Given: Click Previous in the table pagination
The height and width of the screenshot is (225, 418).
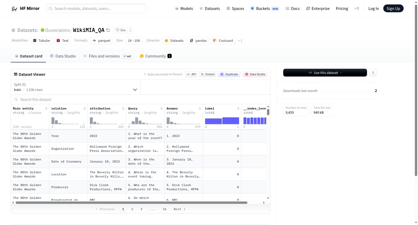Looking at the screenshot, I should (105, 209).
